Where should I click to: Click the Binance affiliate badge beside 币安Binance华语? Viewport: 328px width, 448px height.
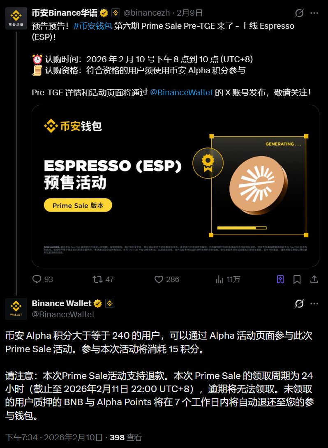point(115,13)
